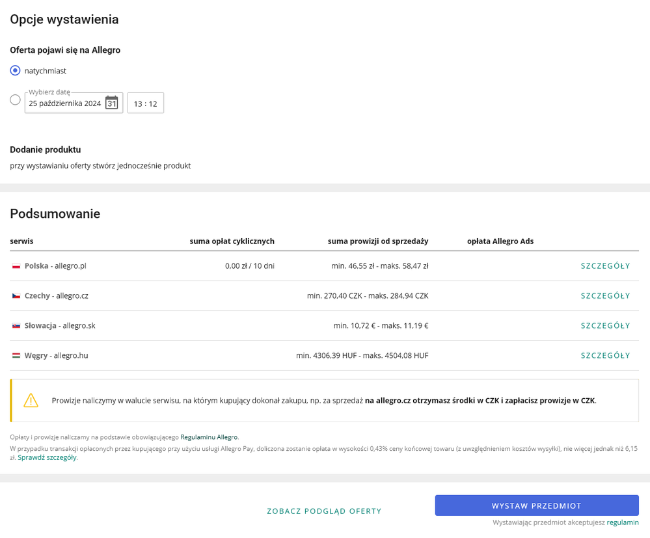
Task: Click the WYSTAW PRZEDMIOT button
Action: pyautogui.click(x=537, y=505)
